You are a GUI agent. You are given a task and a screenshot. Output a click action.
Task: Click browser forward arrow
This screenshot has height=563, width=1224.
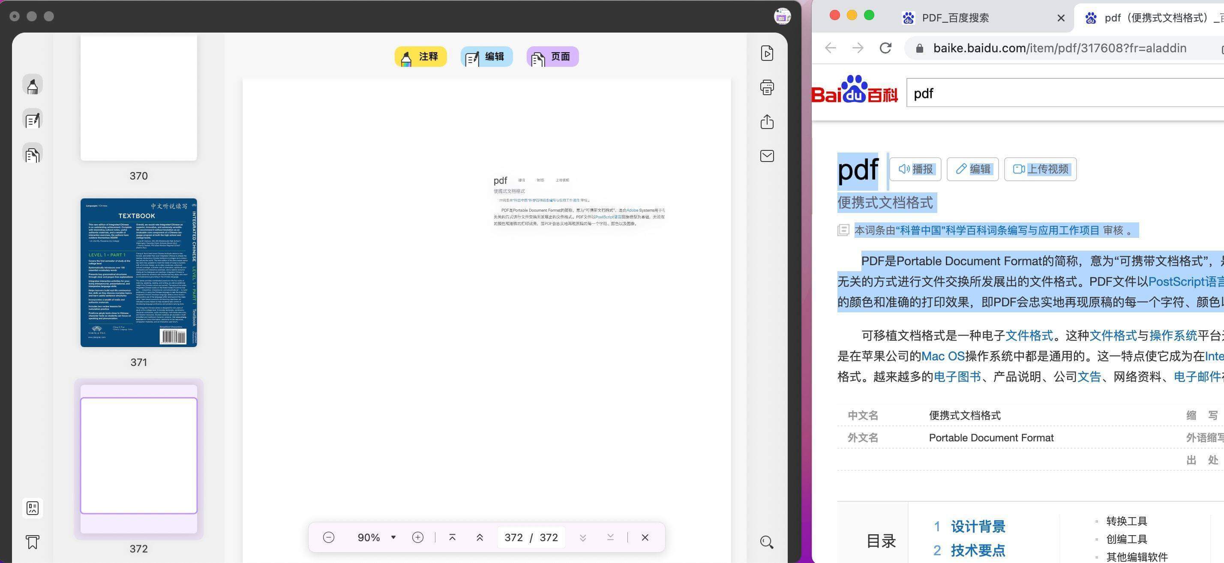pyautogui.click(x=858, y=48)
